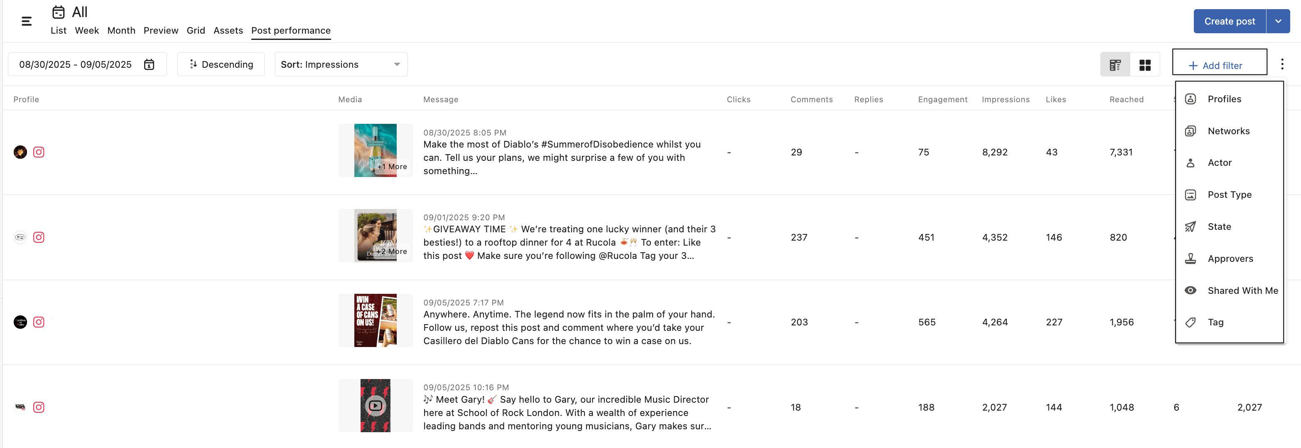Open the Assets tab
The image size is (1301, 448).
228,30
